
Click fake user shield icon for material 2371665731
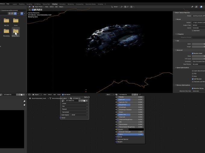[133, 94]
